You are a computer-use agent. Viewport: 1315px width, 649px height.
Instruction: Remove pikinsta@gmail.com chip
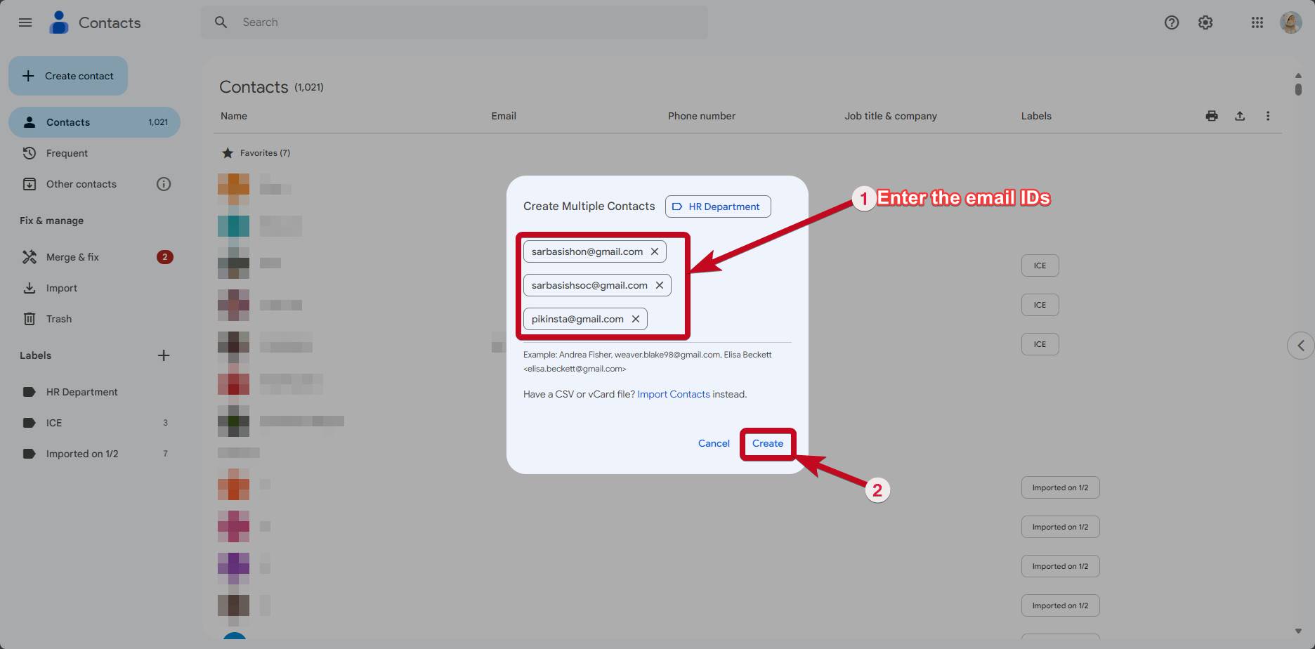click(x=636, y=319)
